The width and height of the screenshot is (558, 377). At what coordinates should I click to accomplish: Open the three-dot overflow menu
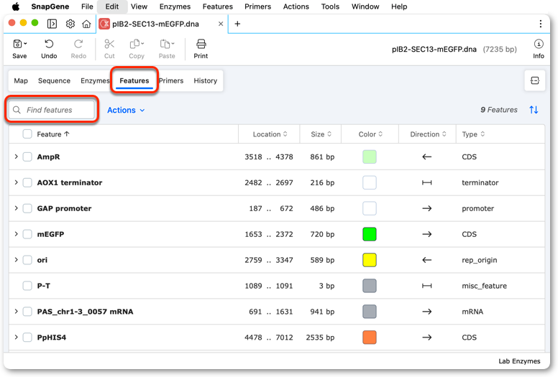541,24
